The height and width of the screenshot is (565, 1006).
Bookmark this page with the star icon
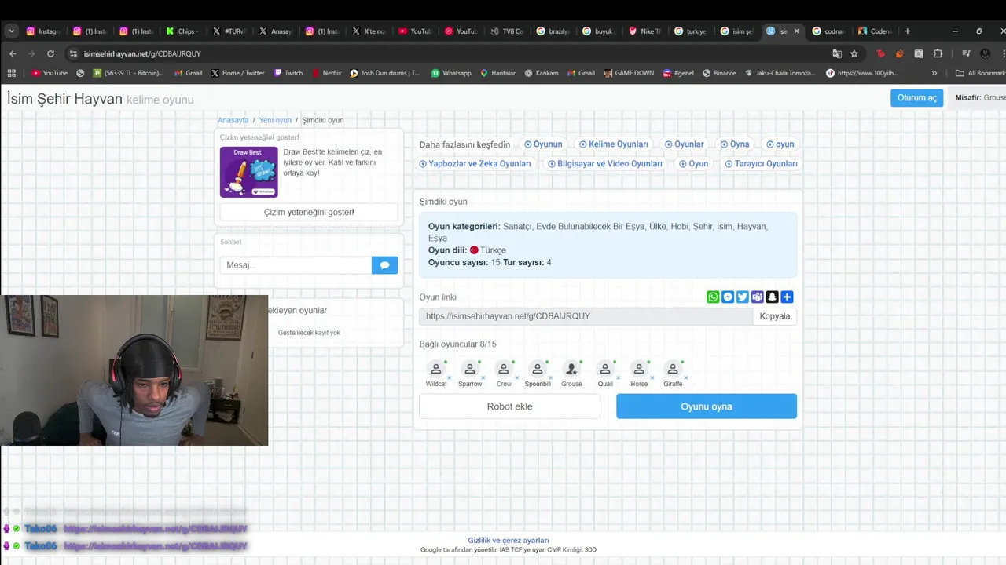pyautogui.click(x=854, y=53)
